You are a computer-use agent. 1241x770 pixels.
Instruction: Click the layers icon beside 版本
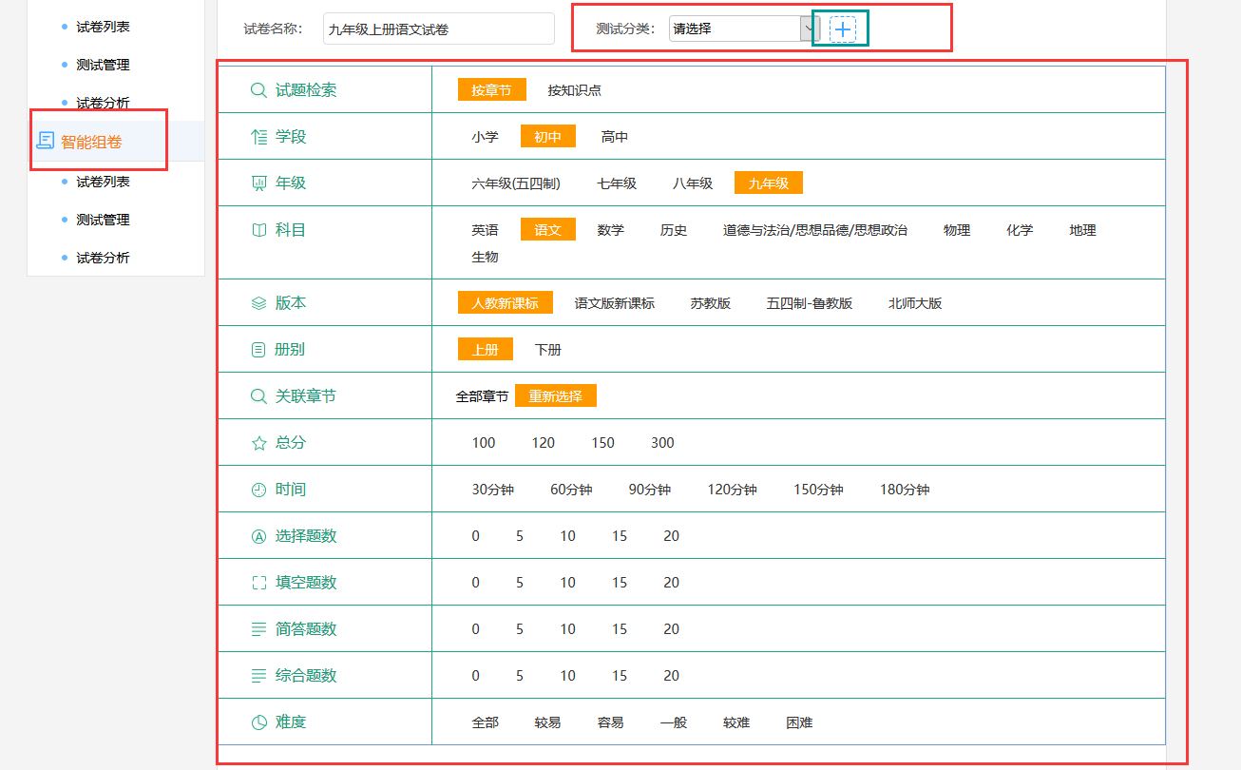[x=258, y=303]
